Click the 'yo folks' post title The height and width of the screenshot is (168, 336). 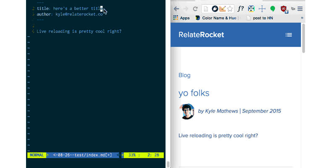pos(194,93)
